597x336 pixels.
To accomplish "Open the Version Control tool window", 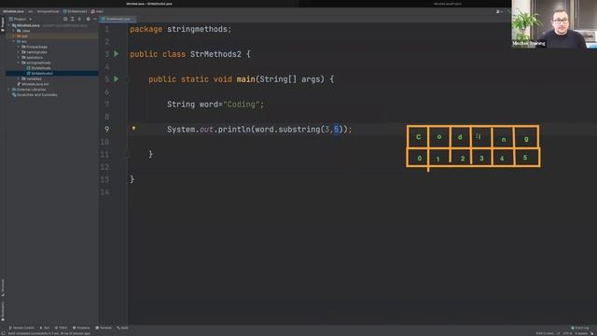I will point(21,328).
